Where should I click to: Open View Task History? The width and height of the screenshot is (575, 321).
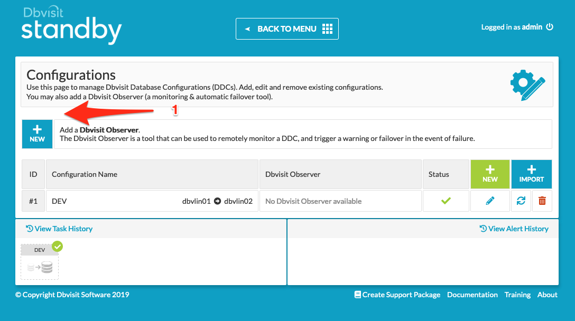pyautogui.click(x=59, y=228)
